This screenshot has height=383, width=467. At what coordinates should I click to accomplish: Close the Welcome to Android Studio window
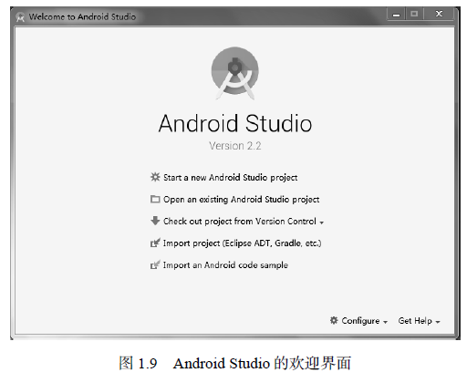(439, 14)
